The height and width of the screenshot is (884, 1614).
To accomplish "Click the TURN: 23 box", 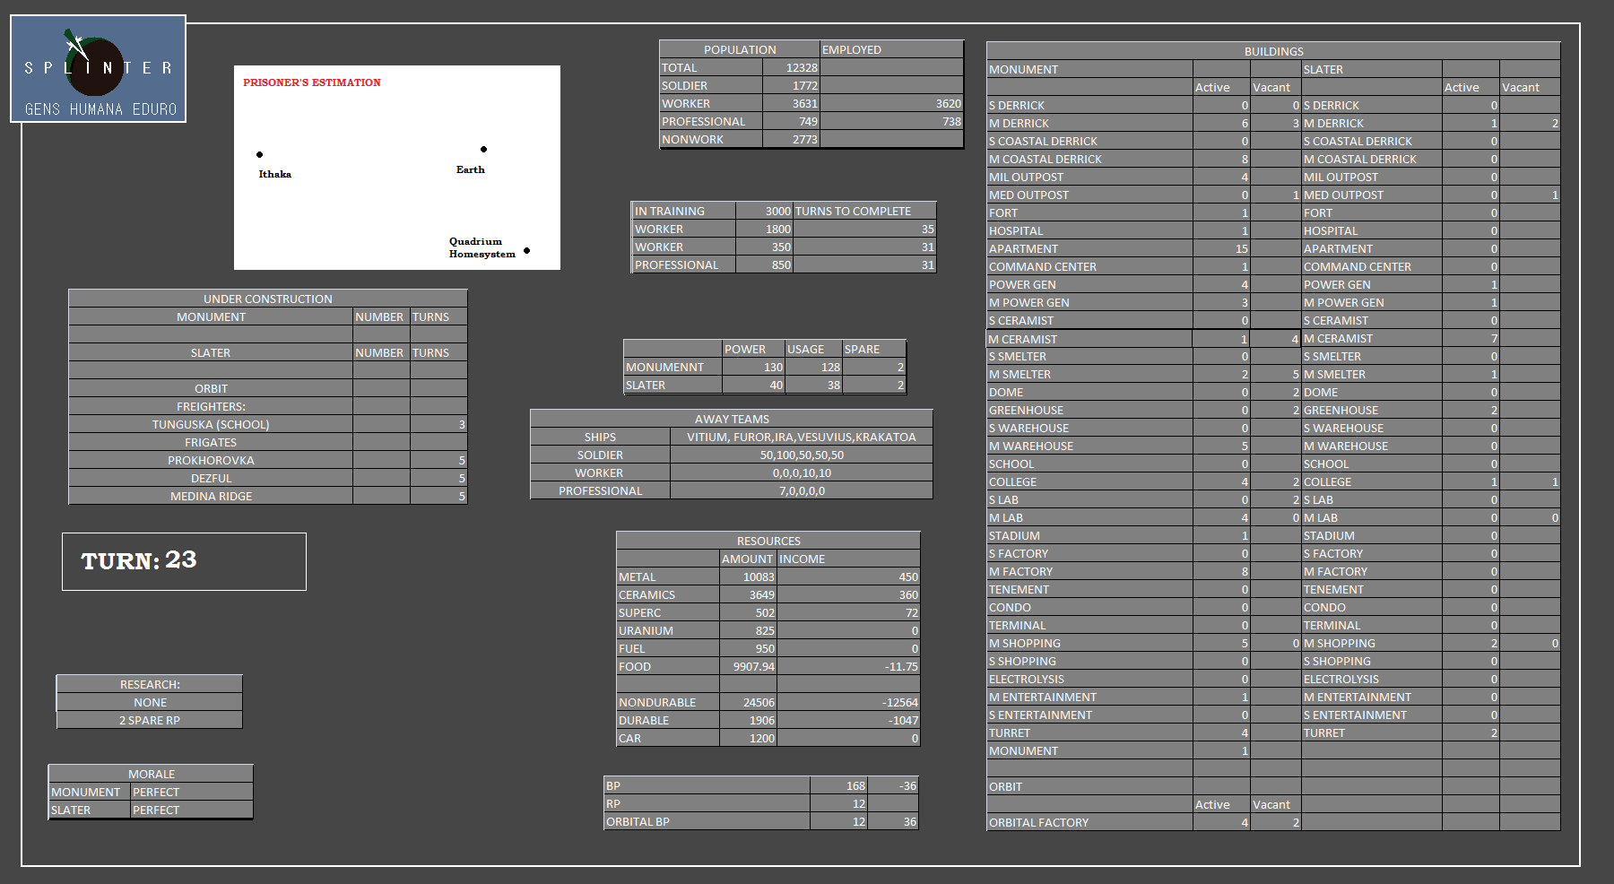I will (184, 561).
